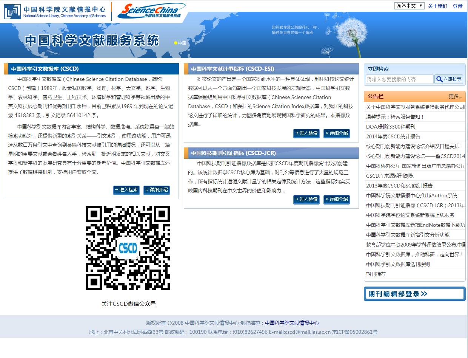The width and height of the screenshot is (468, 358).
Task: Open the 关于我们 link
Action: pyautogui.click(x=437, y=6)
